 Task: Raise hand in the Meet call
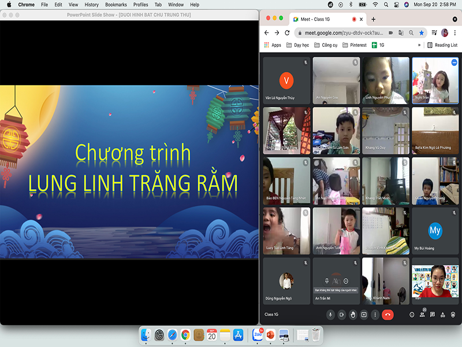[x=353, y=315]
